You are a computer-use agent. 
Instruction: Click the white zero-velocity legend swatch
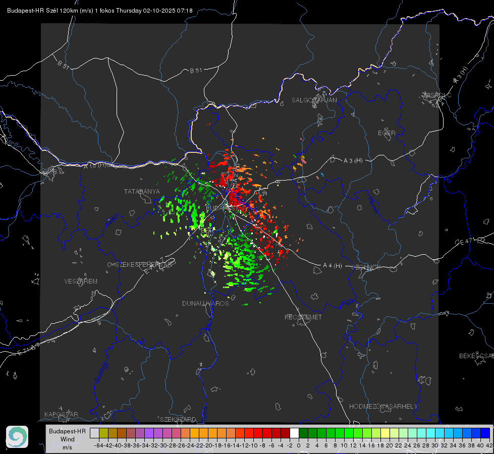[x=294, y=433]
